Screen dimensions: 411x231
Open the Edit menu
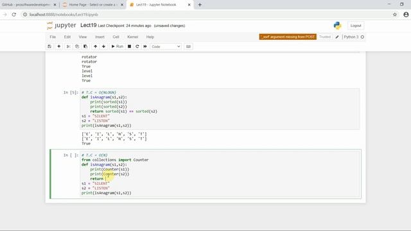pyautogui.click(x=67, y=37)
